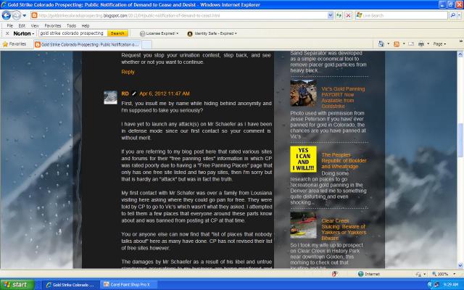Expand hidden system tray icons arrow
This screenshot has height=290, width=464.
tap(430, 285)
